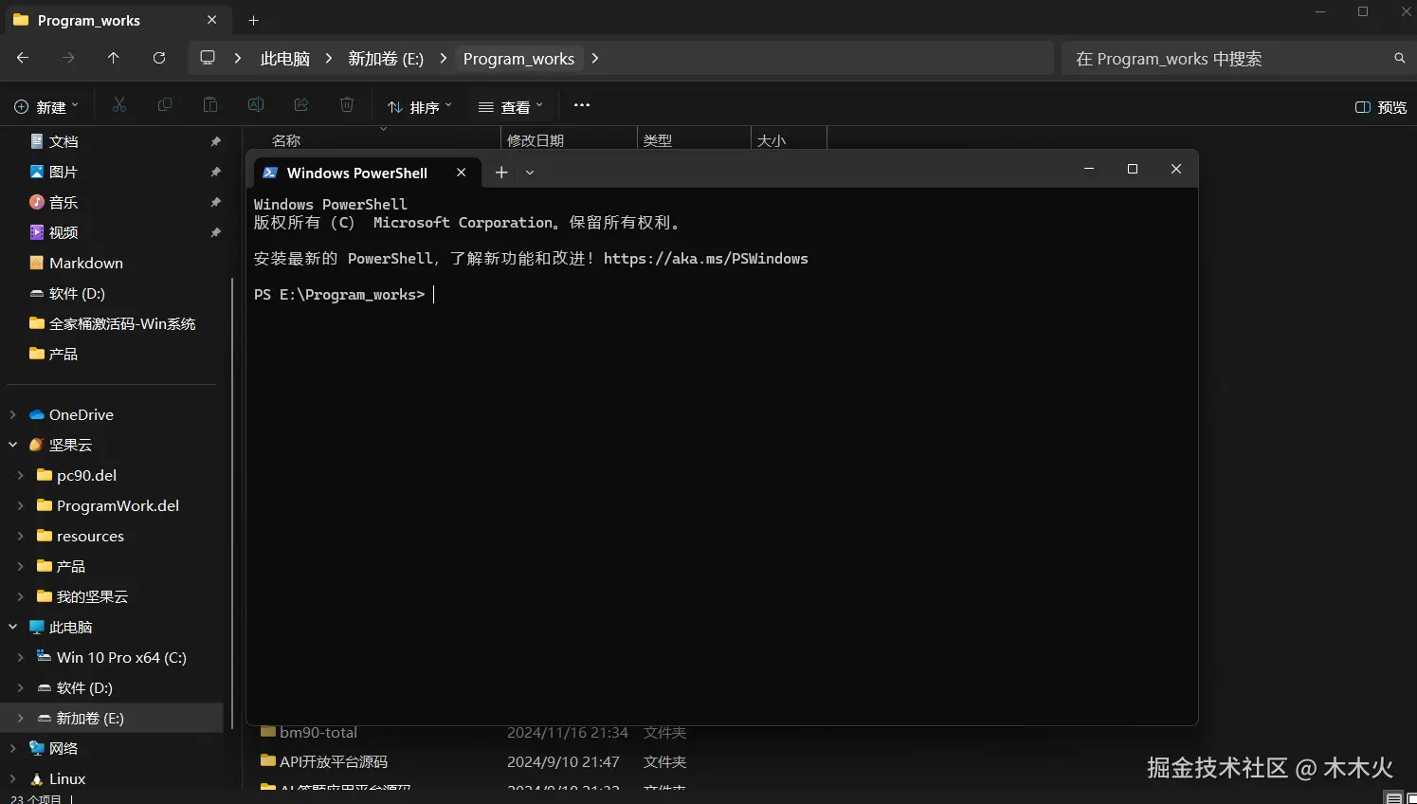Expand the 网络 tree node

pos(13,748)
